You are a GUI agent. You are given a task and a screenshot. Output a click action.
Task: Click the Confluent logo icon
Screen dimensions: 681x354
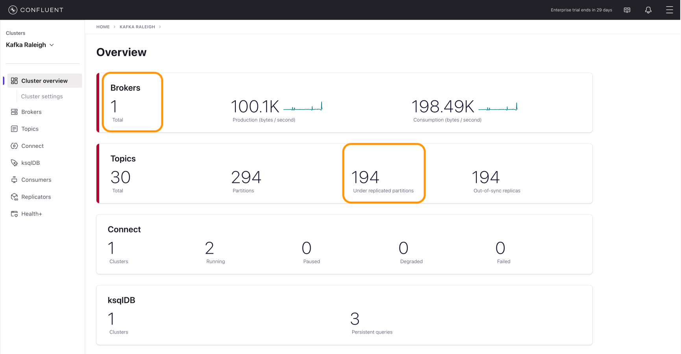click(x=13, y=10)
